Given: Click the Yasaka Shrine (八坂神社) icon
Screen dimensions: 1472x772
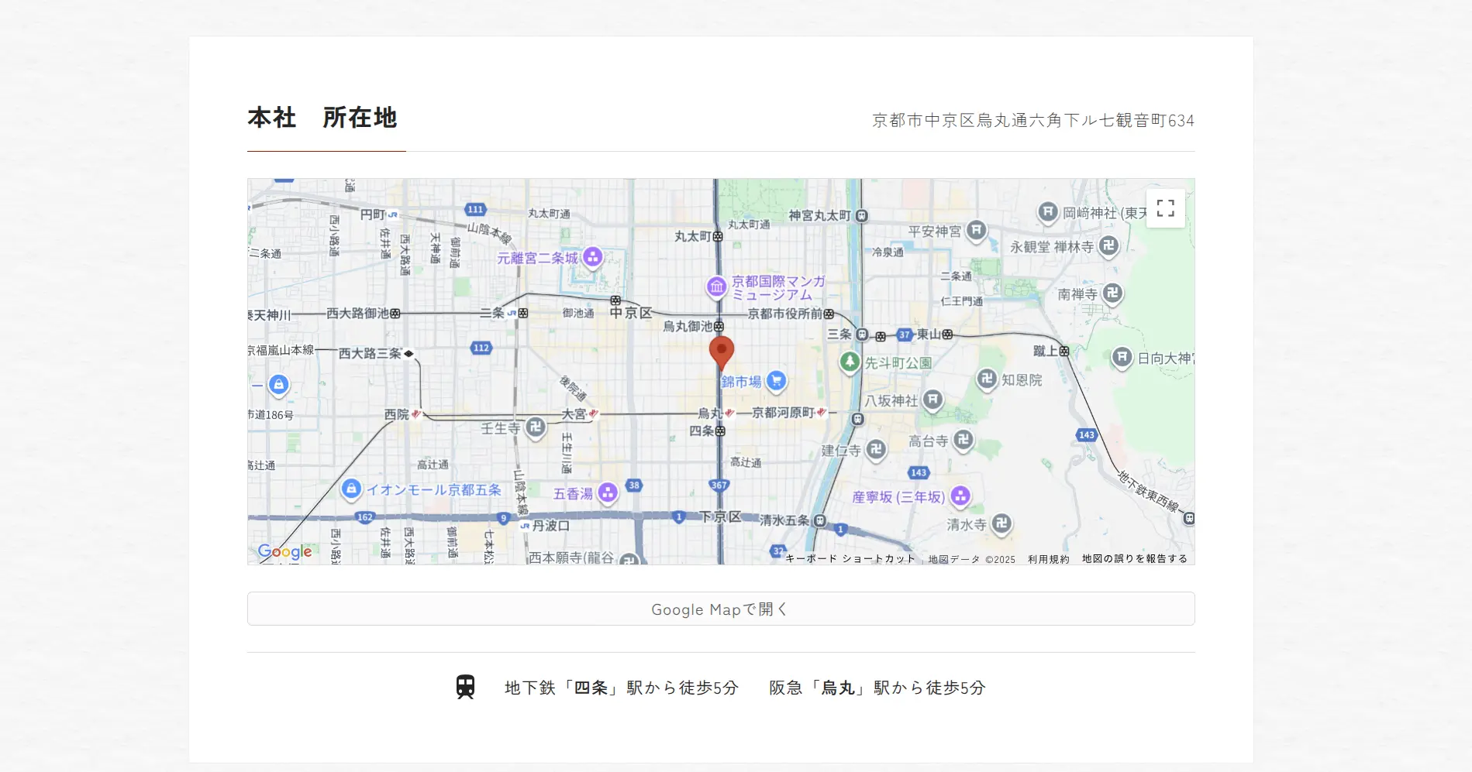Looking at the screenshot, I should [x=933, y=400].
